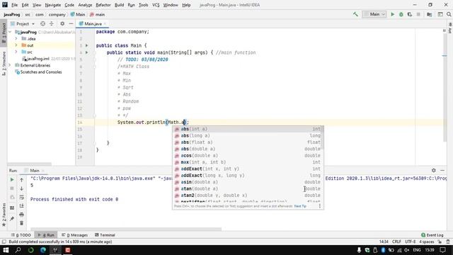Collapse the javaProg project root
This screenshot has width=453, height=255.
10,32
